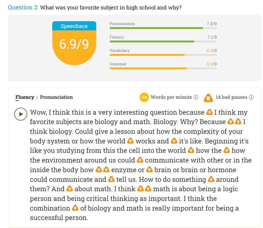Screen dimensions: 263x228
Task: Click the 106 words per minute badge
Action: pos(144,97)
